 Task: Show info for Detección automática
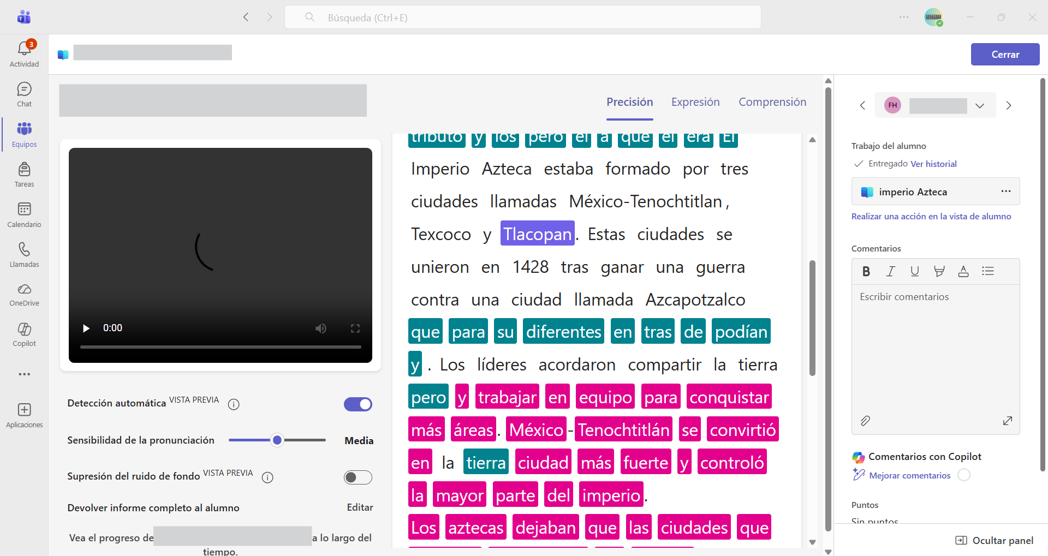tap(234, 404)
